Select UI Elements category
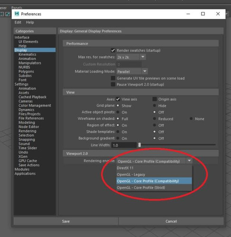The width and height of the screenshot is (231, 237). click(x=28, y=42)
